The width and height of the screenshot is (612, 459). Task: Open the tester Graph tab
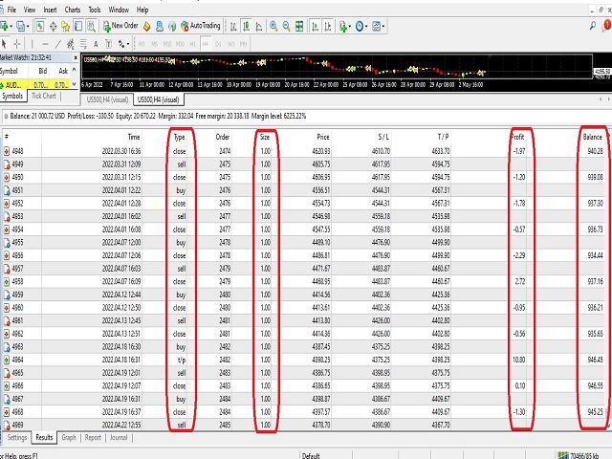click(69, 438)
